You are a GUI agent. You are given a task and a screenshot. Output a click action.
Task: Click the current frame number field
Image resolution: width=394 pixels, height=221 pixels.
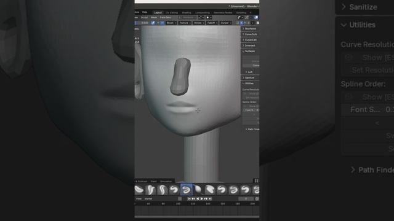pos(246,199)
